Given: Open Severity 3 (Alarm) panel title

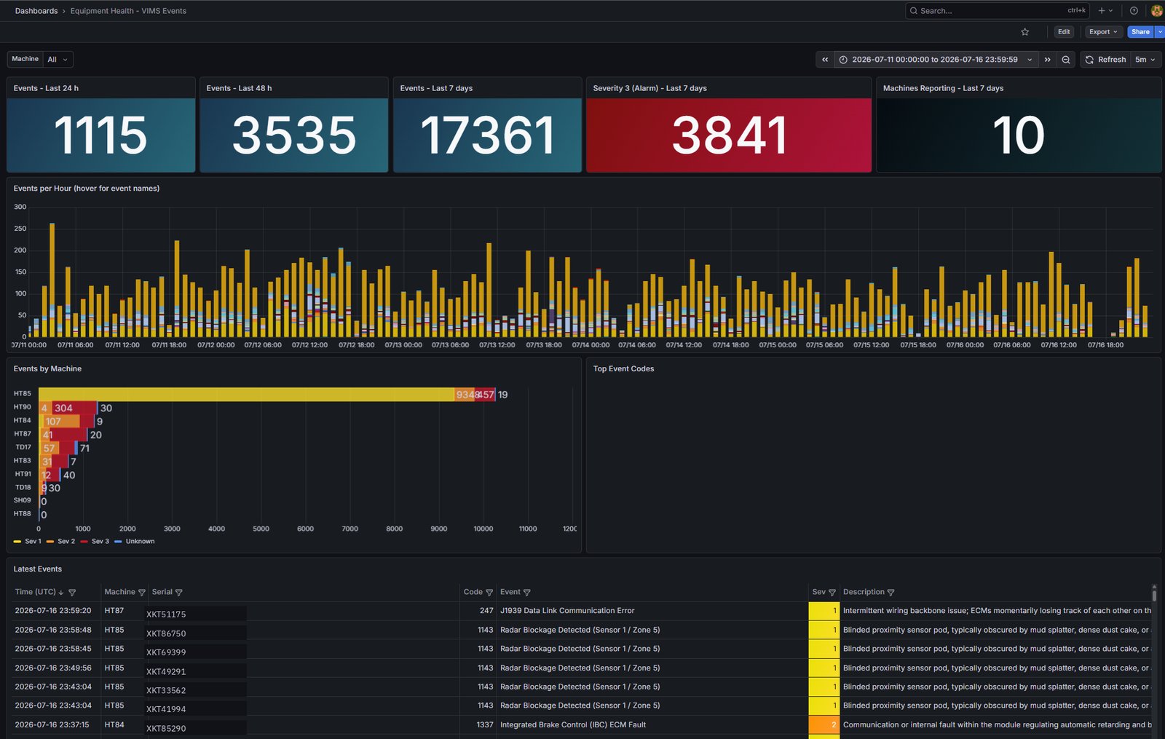Looking at the screenshot, I should pyautogui.click(x=649, y=88).
